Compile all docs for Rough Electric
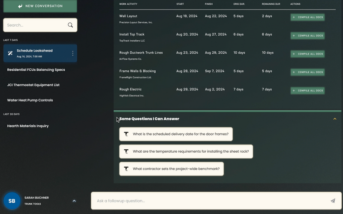343x214 pixels. click(307, 90)
